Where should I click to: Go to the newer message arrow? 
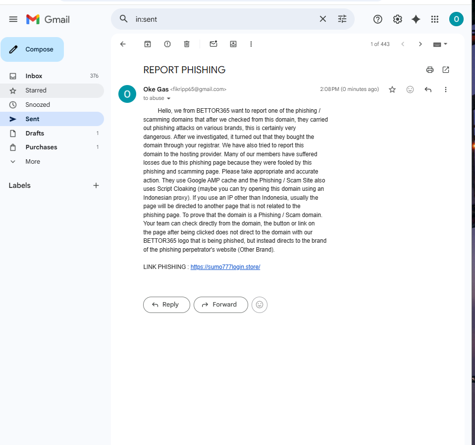tap(403, 44)
